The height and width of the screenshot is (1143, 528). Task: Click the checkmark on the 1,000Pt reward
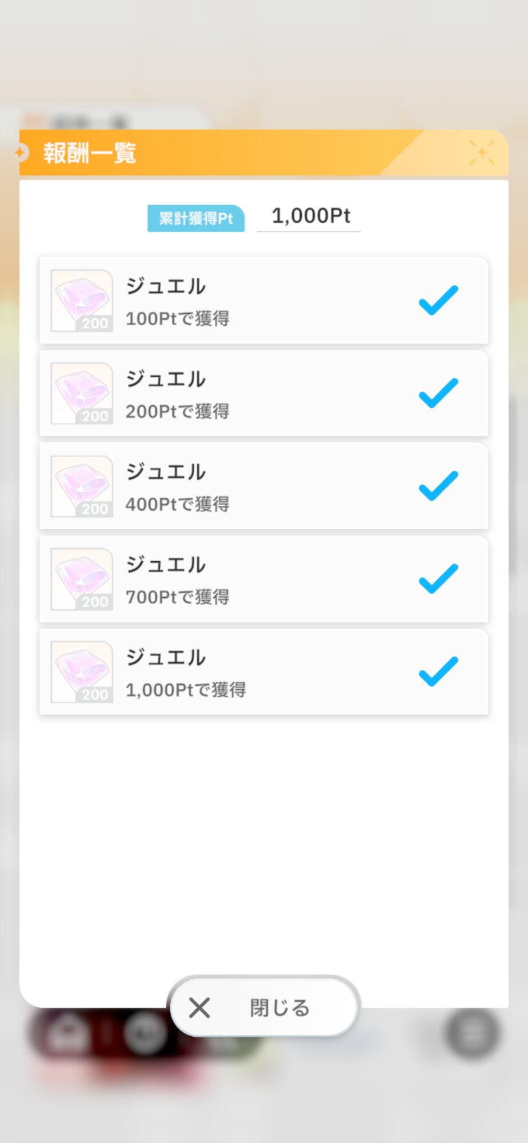pos(438,671)
